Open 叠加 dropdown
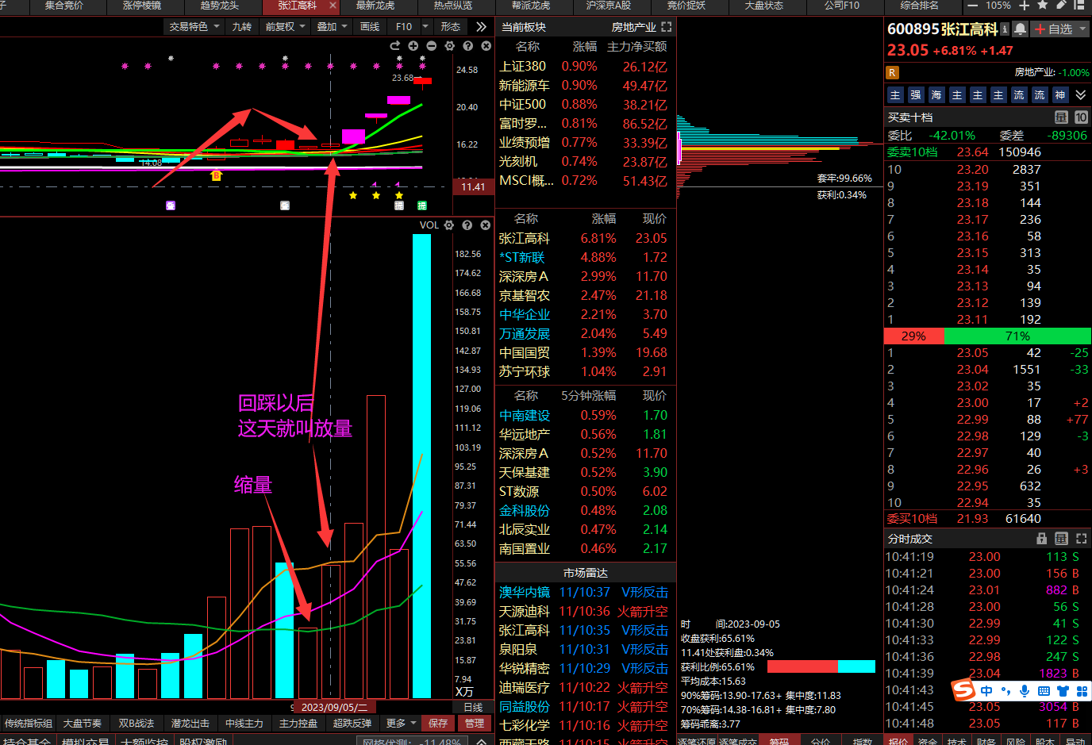 point(333,26)
